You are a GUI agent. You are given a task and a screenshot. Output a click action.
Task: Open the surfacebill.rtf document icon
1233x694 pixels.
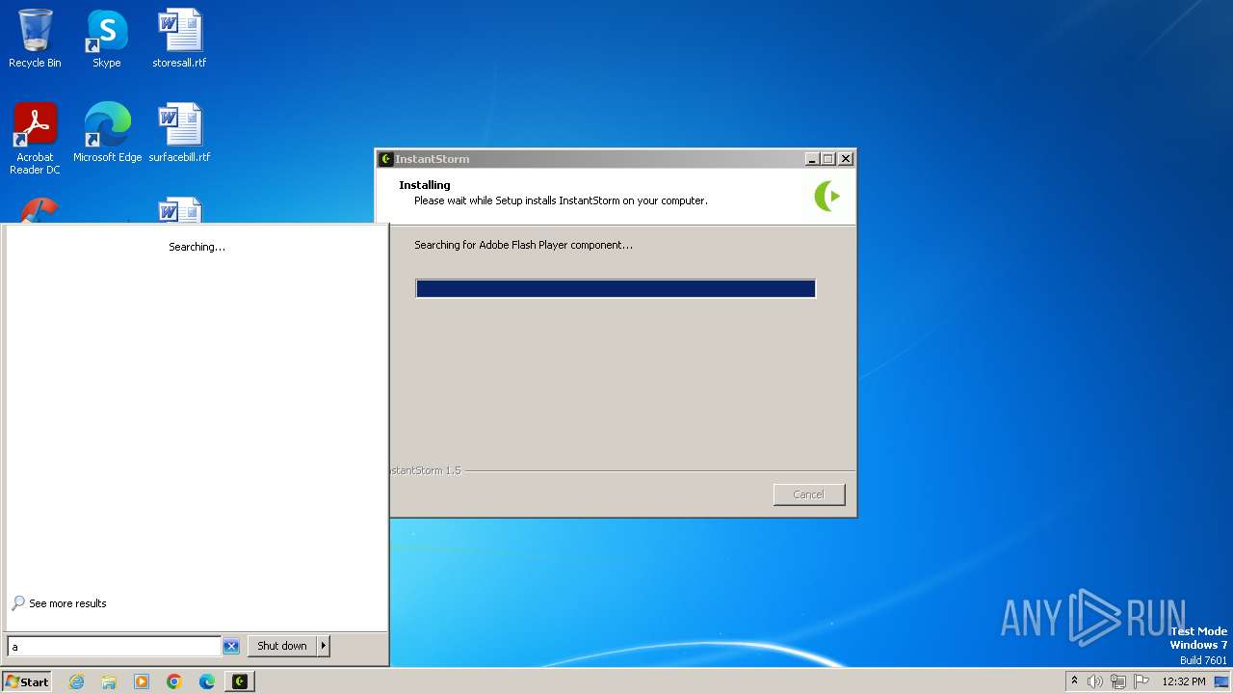point(179,132)
